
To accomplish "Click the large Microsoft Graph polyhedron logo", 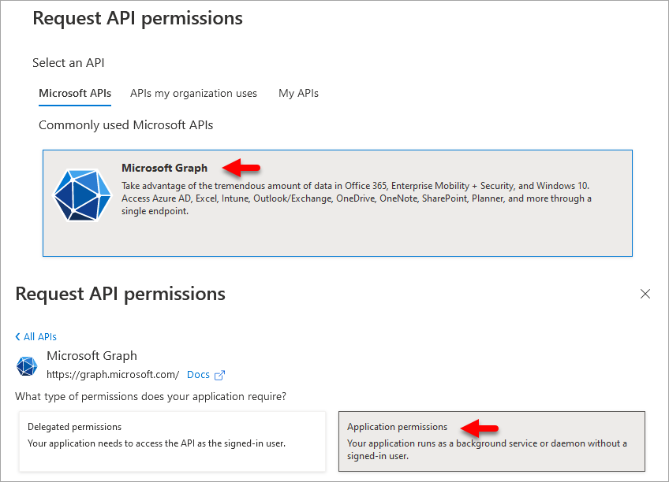I will pyautogui.click(x=81, y=195).
